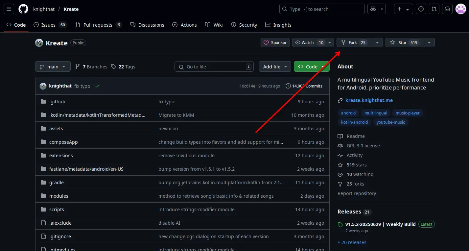Open the assets folder

point(56,129)
